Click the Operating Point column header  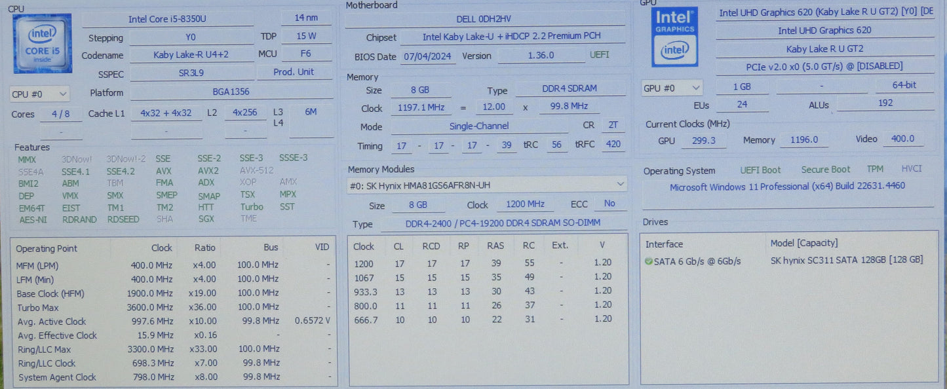(x=47, y=248)
